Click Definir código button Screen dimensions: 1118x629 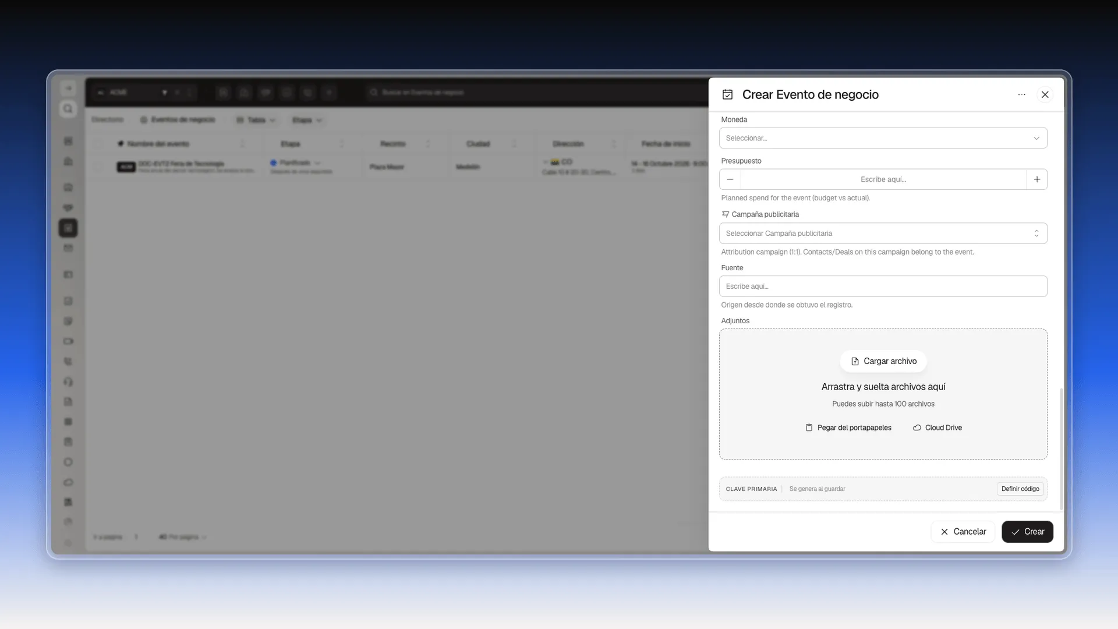[x=1020, y=489]
